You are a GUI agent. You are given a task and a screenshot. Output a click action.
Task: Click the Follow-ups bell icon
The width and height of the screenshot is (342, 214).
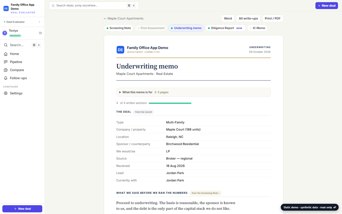coord(6,78)
